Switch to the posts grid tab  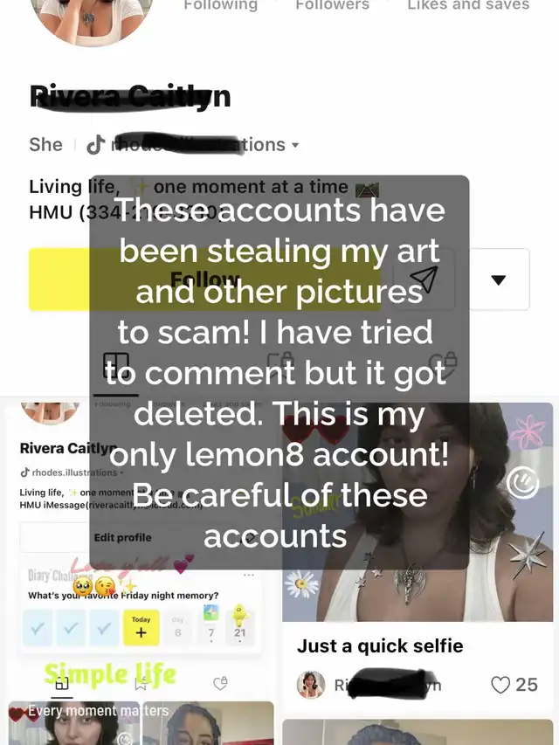click(x=116, y=365)
